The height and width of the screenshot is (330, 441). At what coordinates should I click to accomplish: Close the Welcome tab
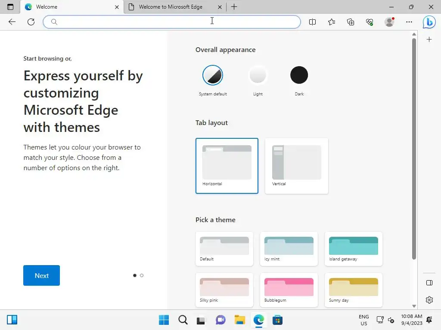(x=117, y=7)
